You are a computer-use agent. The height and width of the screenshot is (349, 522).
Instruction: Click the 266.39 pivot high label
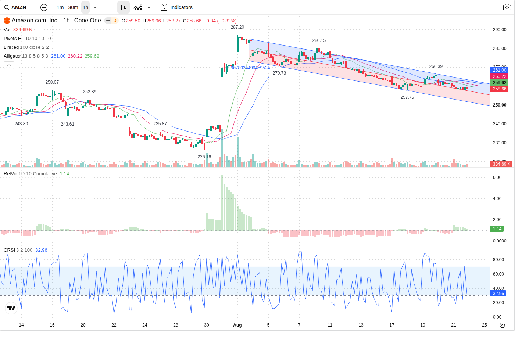(436, 66)
